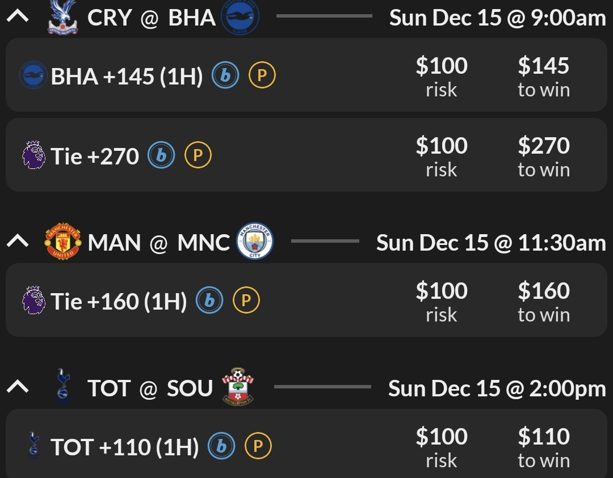
Task: Open the Tie +270 bet
Action: click(x=95, y=156)
